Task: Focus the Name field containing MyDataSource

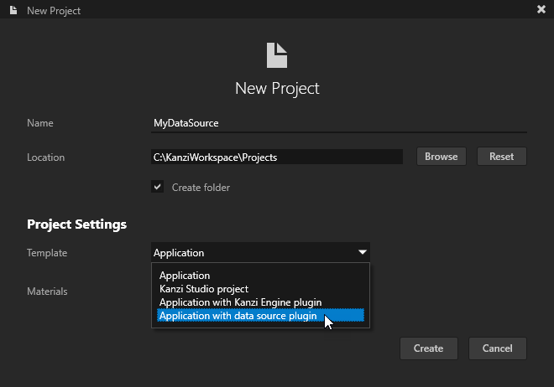Action: tap(336, 123)
